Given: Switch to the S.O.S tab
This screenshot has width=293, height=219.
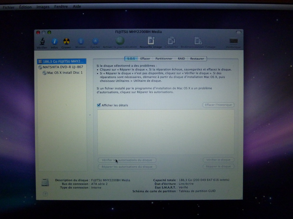Looking at the screenshot, I should click(x=131, y=59).
